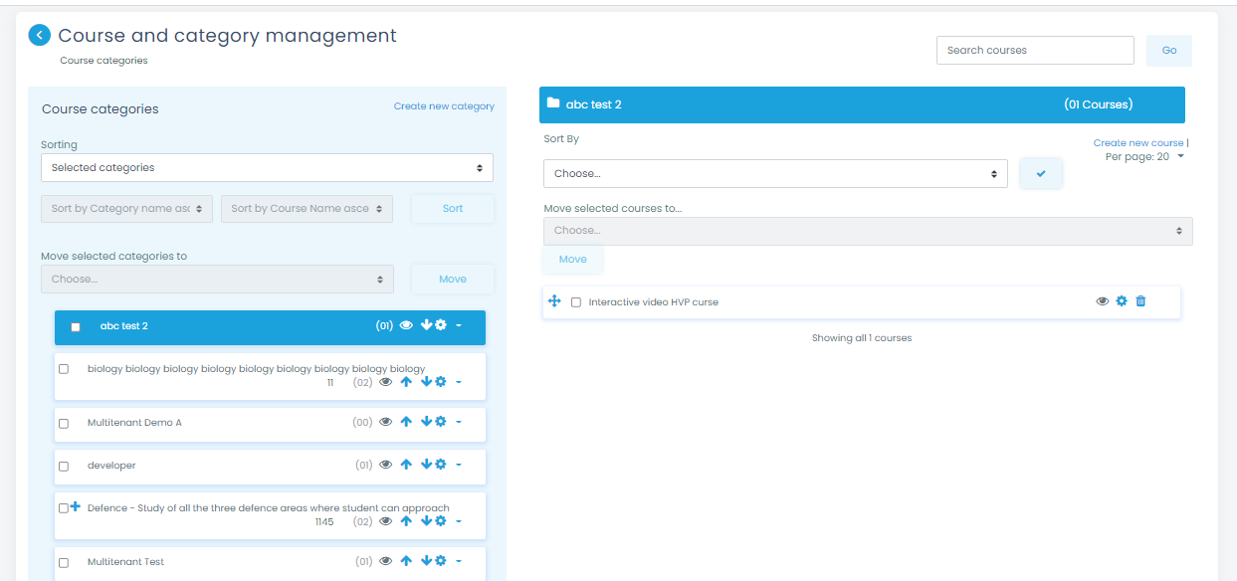Click move handle for Interactive video course
Viewport: 1237px width, 581px height.
click(555, 301)
